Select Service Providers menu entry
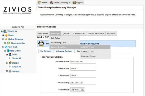 65,47
